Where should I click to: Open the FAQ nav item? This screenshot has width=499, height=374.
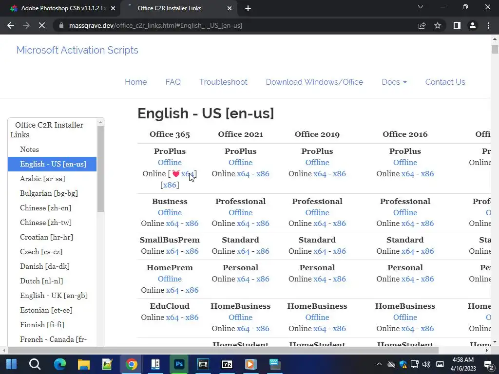[173, 82]
